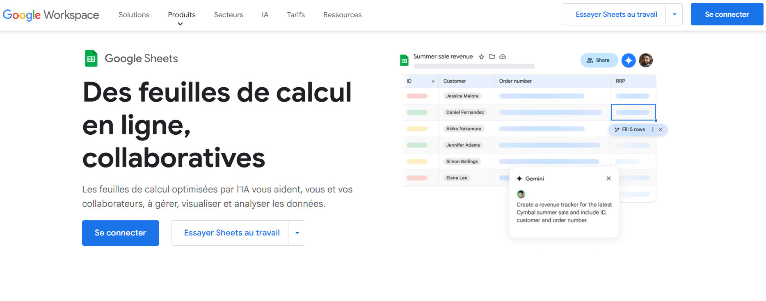The height and width of the screenshot is (301, 766).
Task: Click the blue Gemini sparkle button
Action: click(x=629, y=60)
